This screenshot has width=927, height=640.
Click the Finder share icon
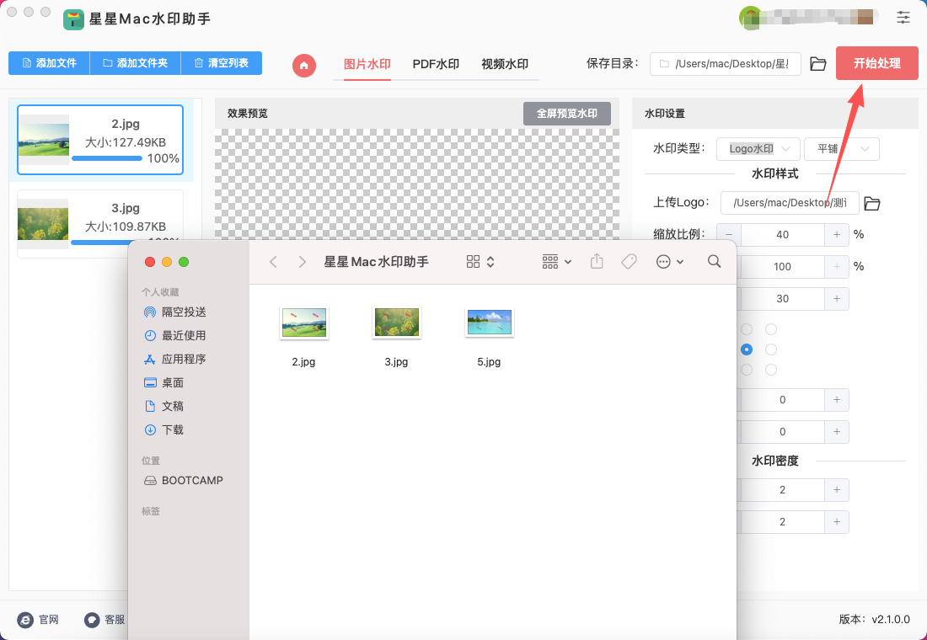[x=597, y=262]
